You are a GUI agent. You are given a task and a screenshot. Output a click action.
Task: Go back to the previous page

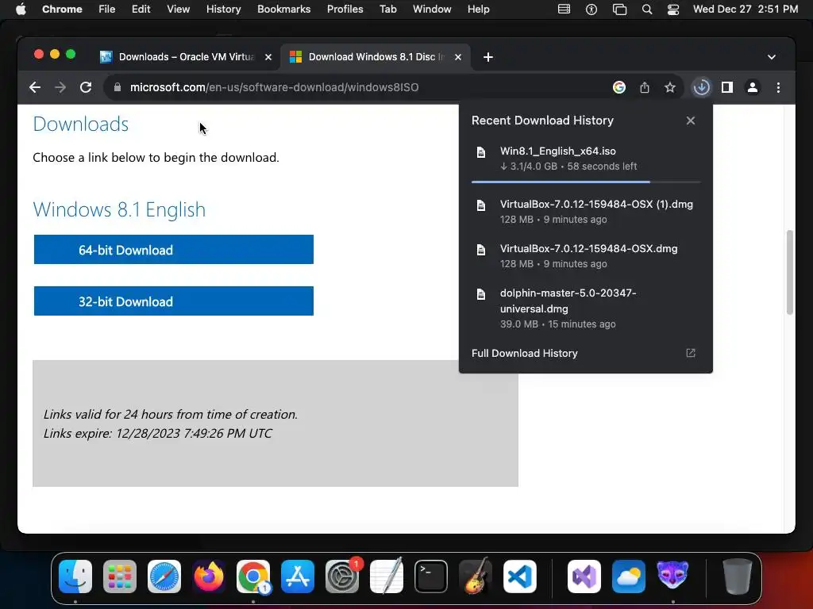(x=35, y=87)
